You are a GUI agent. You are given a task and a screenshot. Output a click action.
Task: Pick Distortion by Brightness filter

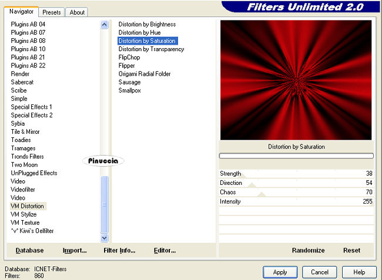(x=147, y=24)
